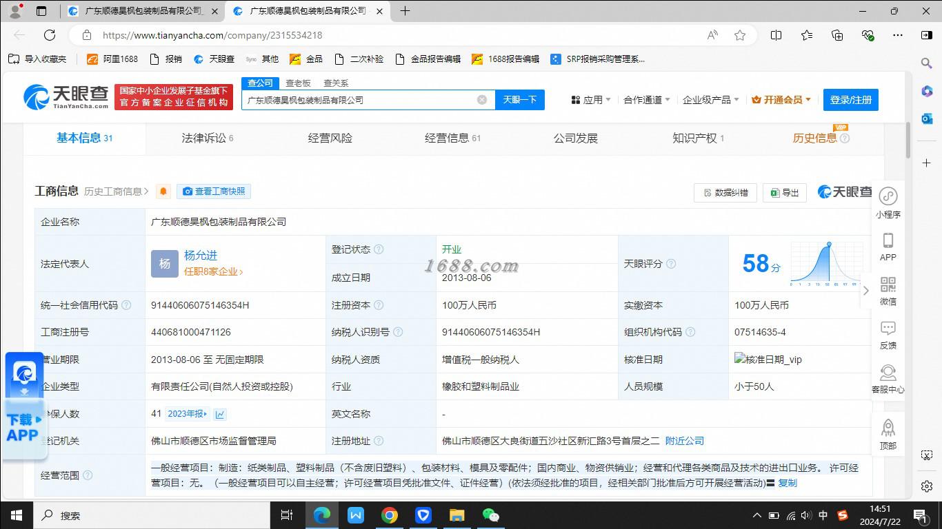Click the help icon next to 天眼评分
Image resolution: width=942 pixels, height=529 pixels.
tap(671, 264)
